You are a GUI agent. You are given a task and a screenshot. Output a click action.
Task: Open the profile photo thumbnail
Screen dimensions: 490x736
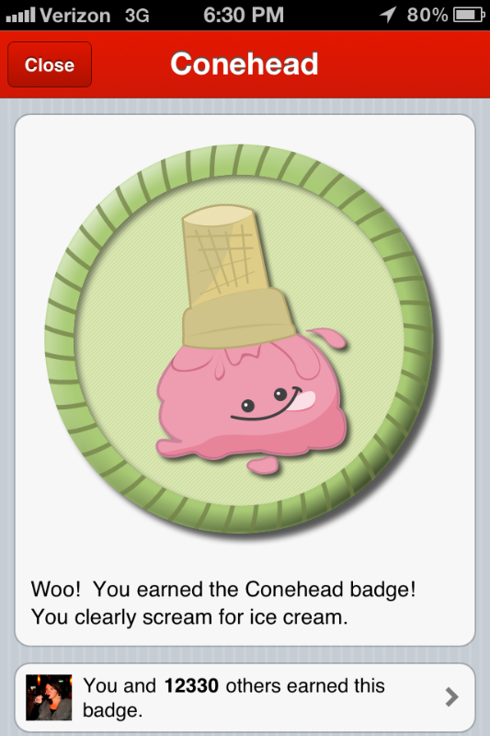(x=49, y=697)
